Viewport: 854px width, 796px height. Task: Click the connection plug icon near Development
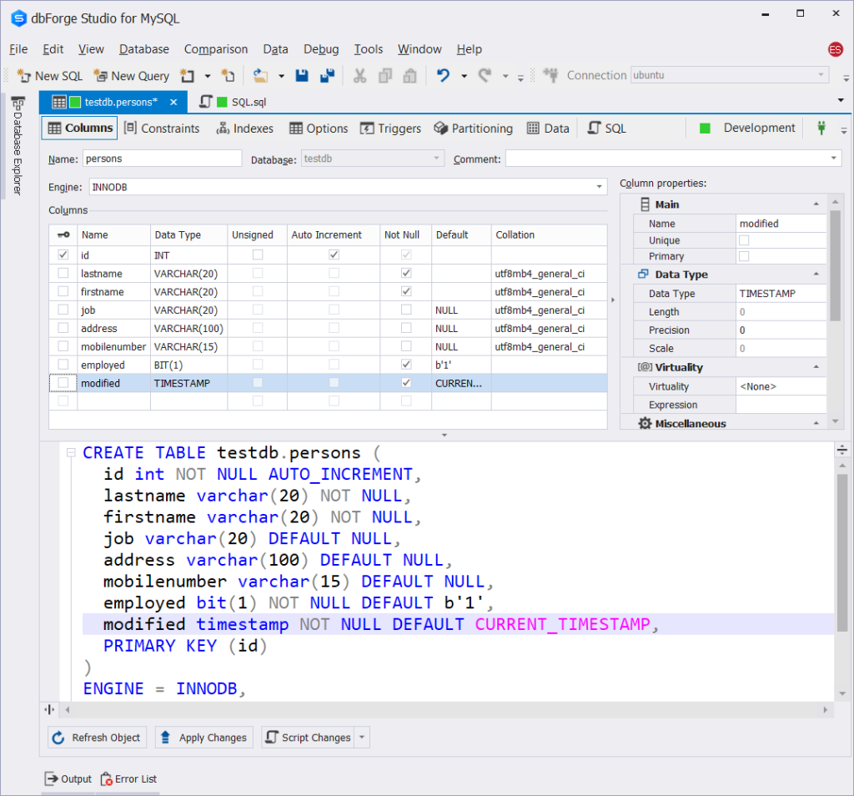(x=821, y=128)
